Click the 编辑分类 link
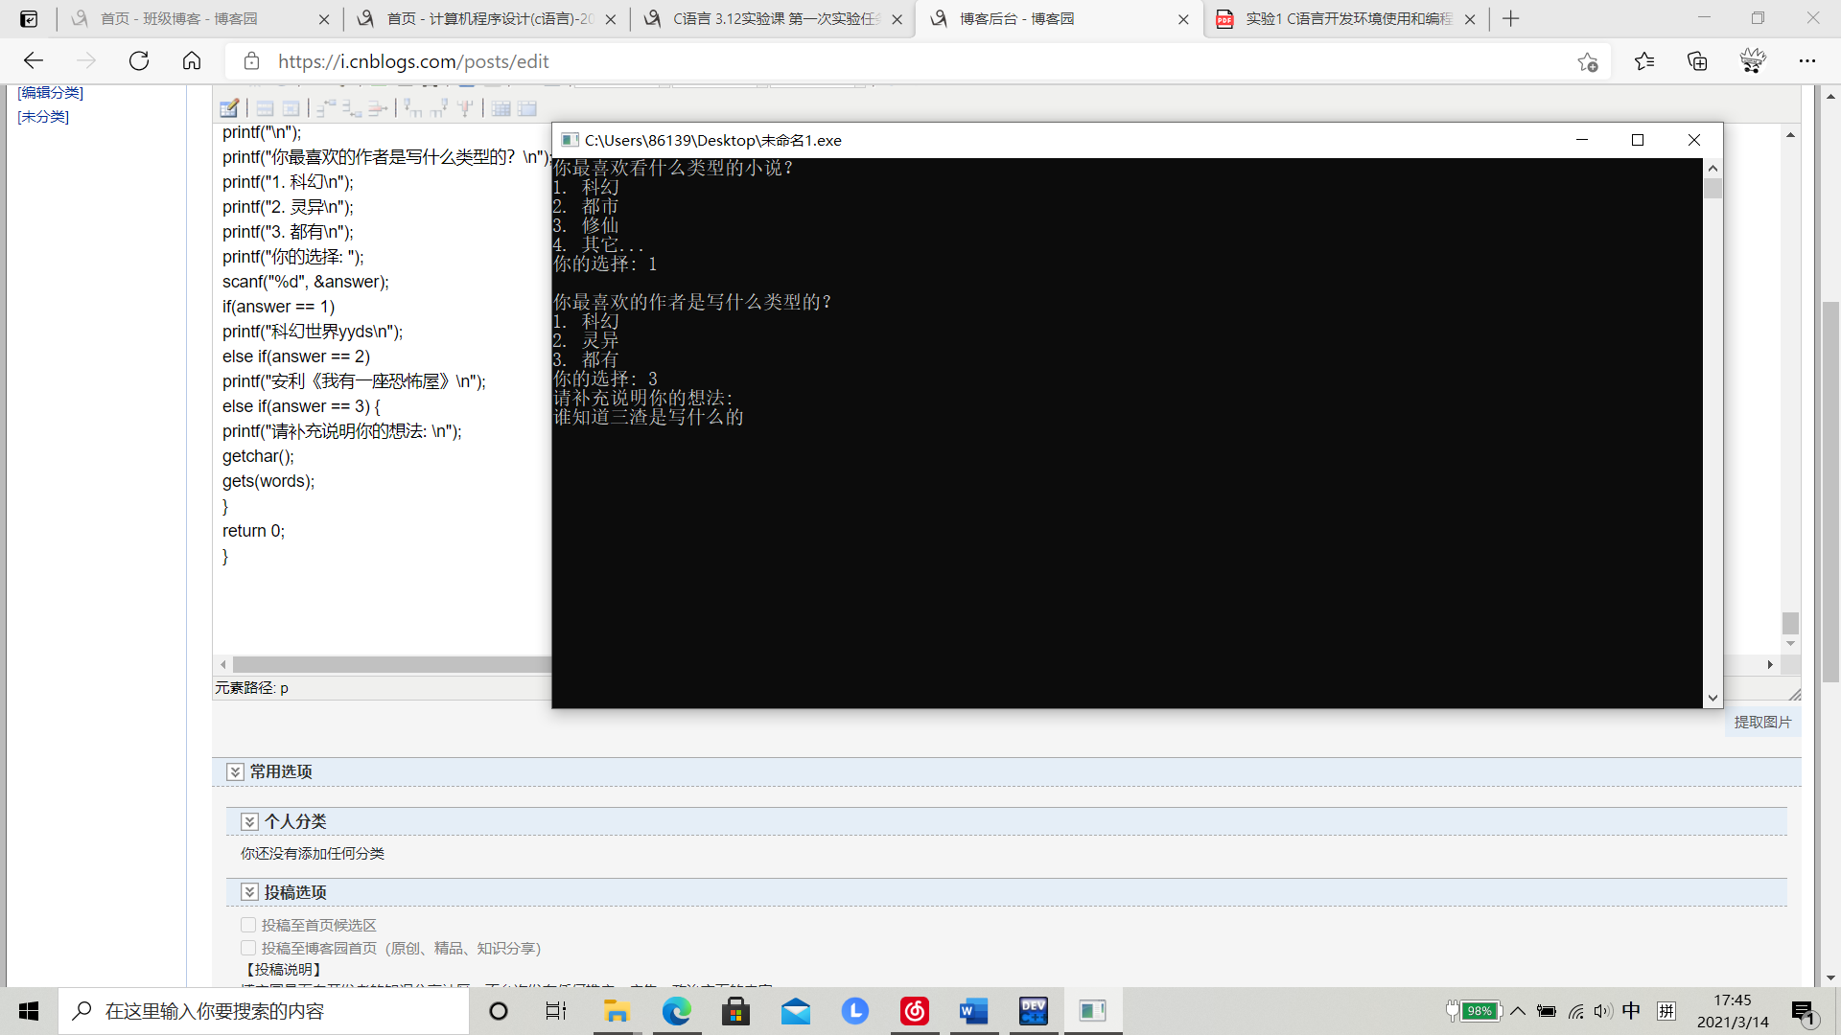Viewport: 1841px width, 1035px height. tap(51, 93)
